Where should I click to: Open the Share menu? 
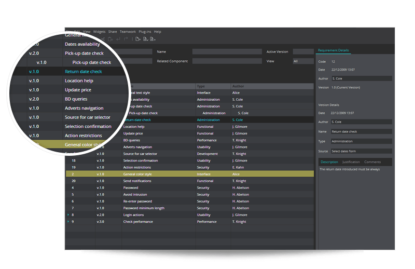pyautogui.click(x=113, y=32)
